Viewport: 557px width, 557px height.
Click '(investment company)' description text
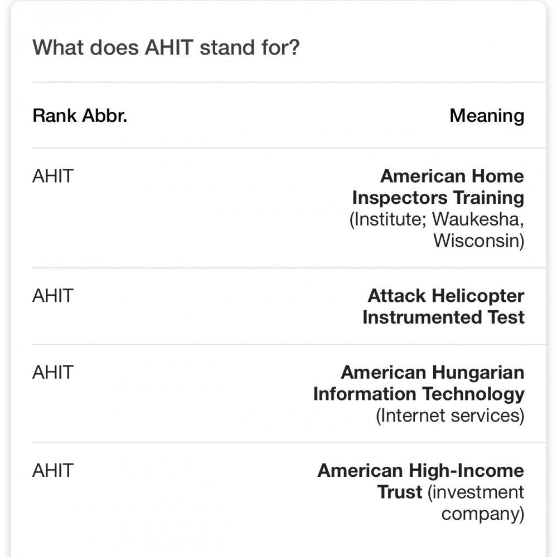coord(476,503)
